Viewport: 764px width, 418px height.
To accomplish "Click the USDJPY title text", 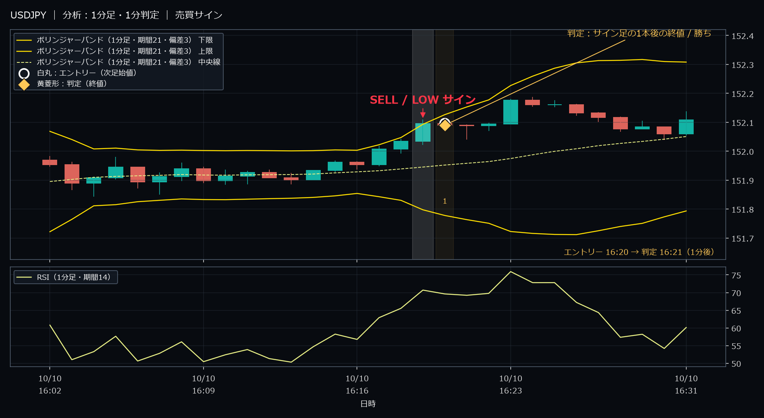I will pyautogui.click(x=28, y=15).
